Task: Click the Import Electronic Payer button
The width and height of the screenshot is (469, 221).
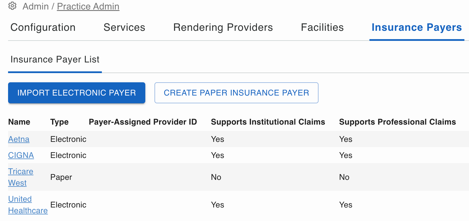Action: tap(77, 93)
